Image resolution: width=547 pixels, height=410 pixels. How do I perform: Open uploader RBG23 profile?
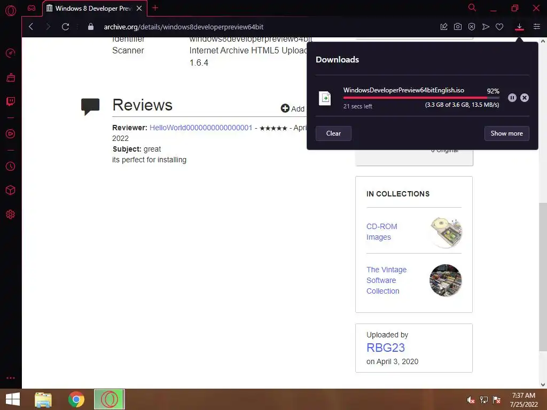386,348
